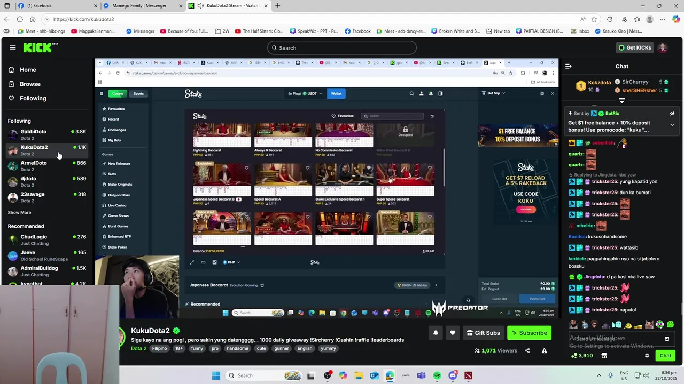Viewport: 684px width, 384px height.
Task: Open ArmelDoto channel from Following list
Action: click(x=47, y=166)
